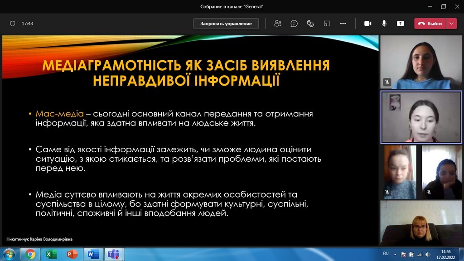Open the breakout rooms icon
The width and height of the screenshot is (464, 261).
(x=327, y=24)
